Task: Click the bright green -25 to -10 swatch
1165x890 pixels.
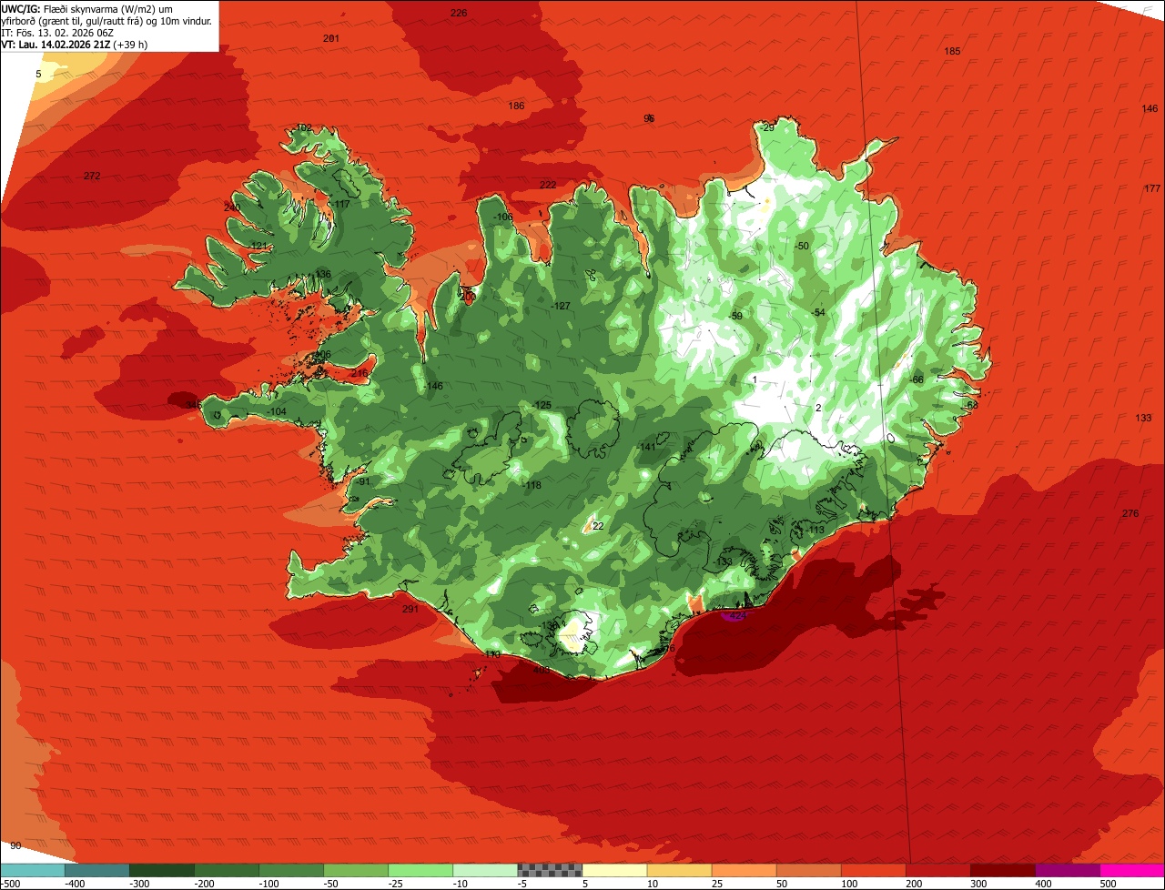Action: 420,870
